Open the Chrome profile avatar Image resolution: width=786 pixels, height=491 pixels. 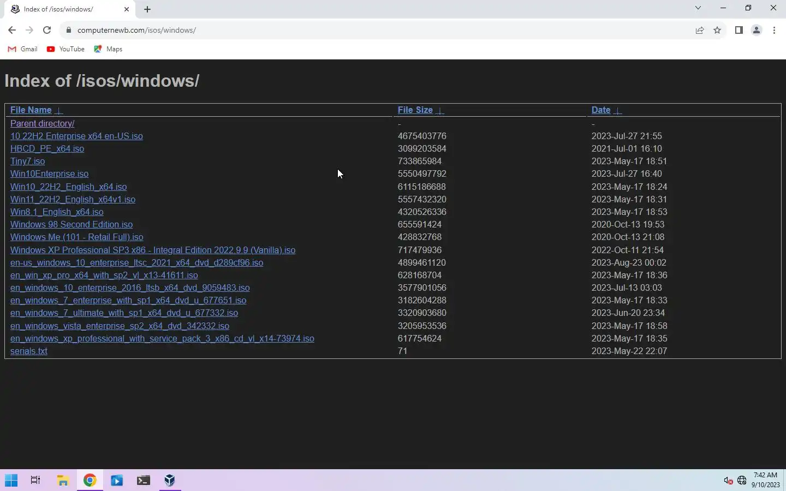(x=757, y=30)
